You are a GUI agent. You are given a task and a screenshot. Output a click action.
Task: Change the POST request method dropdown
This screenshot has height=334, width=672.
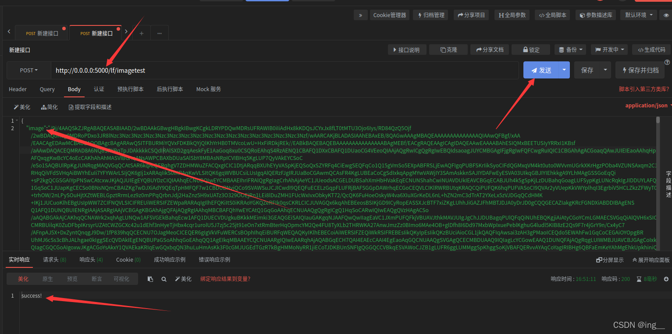click(28, 70)
